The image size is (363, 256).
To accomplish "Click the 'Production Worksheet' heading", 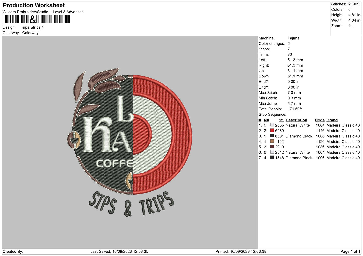I will pos(34,5).
